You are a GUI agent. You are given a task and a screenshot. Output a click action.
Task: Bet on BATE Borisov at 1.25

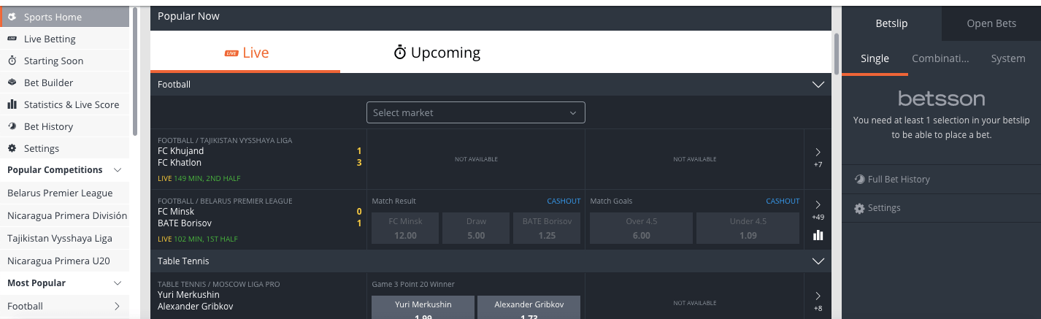click(x=547, y=228)
